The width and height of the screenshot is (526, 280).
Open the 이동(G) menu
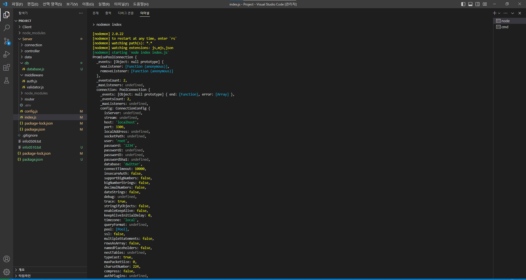tap(88, 4)
